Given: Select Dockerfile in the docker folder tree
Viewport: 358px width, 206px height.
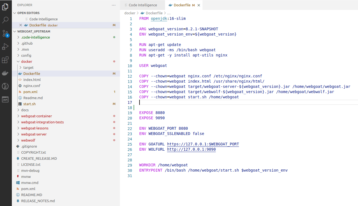Looking at the screenshot, I should pyautogui.click(x=66, y=74).
